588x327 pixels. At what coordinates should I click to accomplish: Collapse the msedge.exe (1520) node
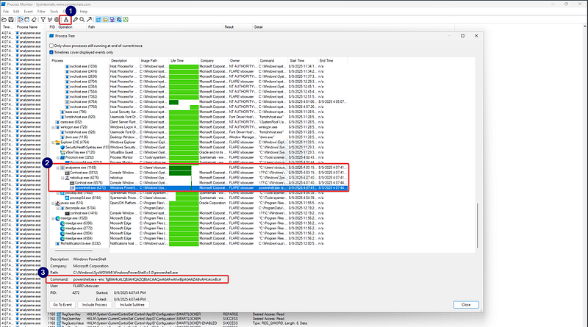pos(53,218)
